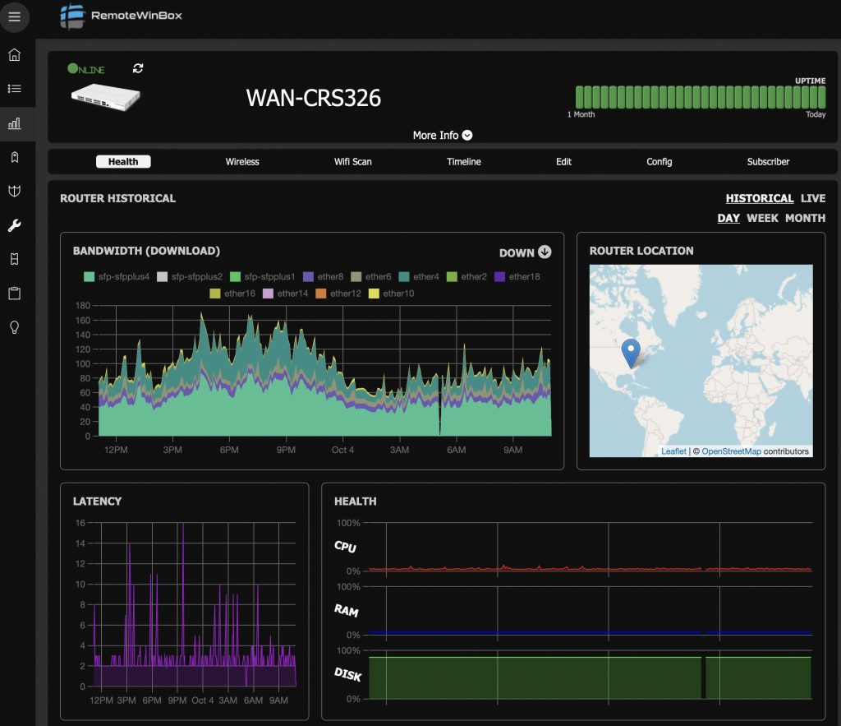Image resolution: width=841 pixels, height=726 pixels.
Task: Click the clipboard icon in sidebar
Action: [x=14, y=293]
